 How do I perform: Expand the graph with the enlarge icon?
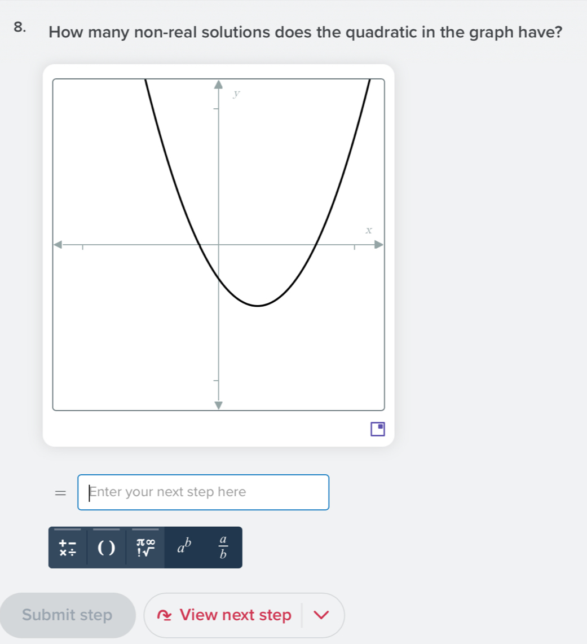[377, 429]
